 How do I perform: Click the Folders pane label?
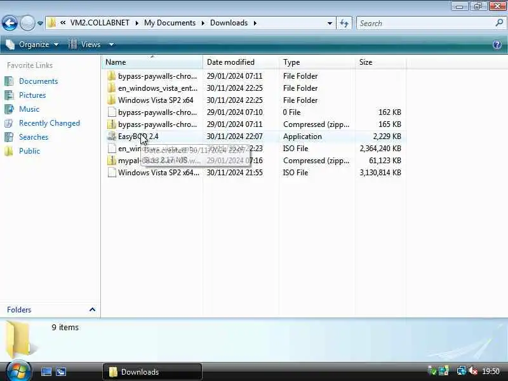(x=19, y=310)
